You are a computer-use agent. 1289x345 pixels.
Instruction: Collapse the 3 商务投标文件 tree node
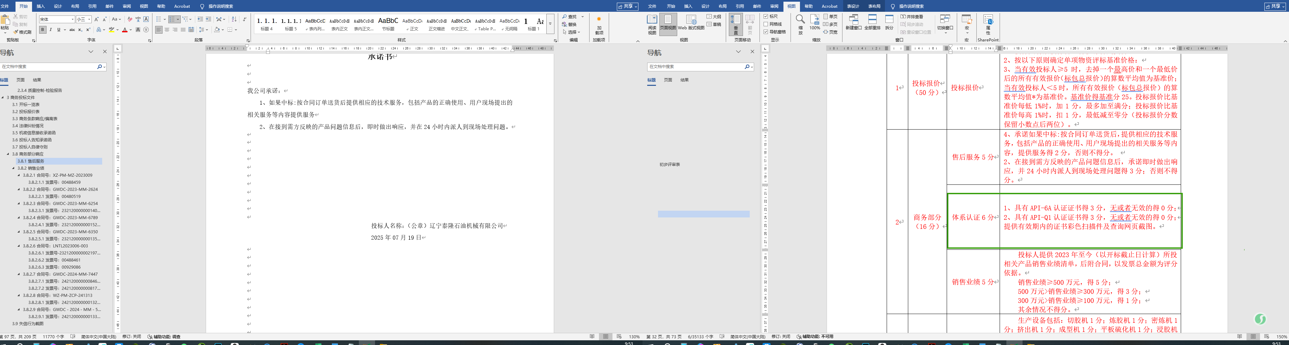pos(2,97)
